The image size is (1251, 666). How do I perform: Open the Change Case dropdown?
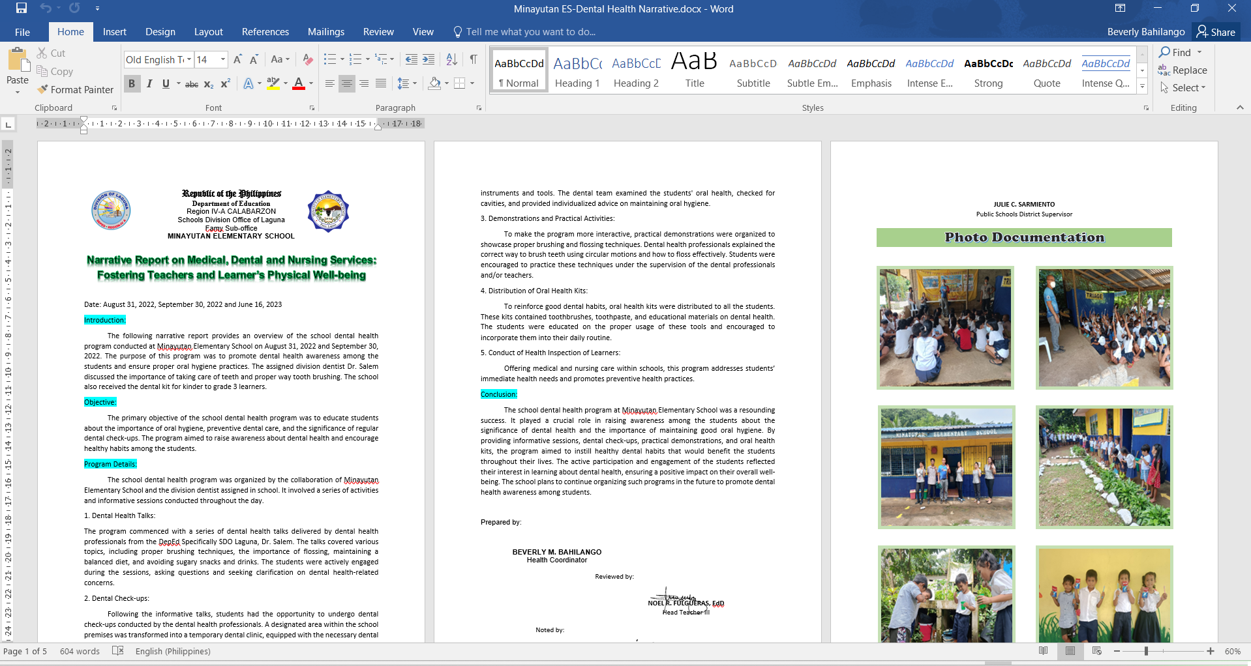click(280, 59)
